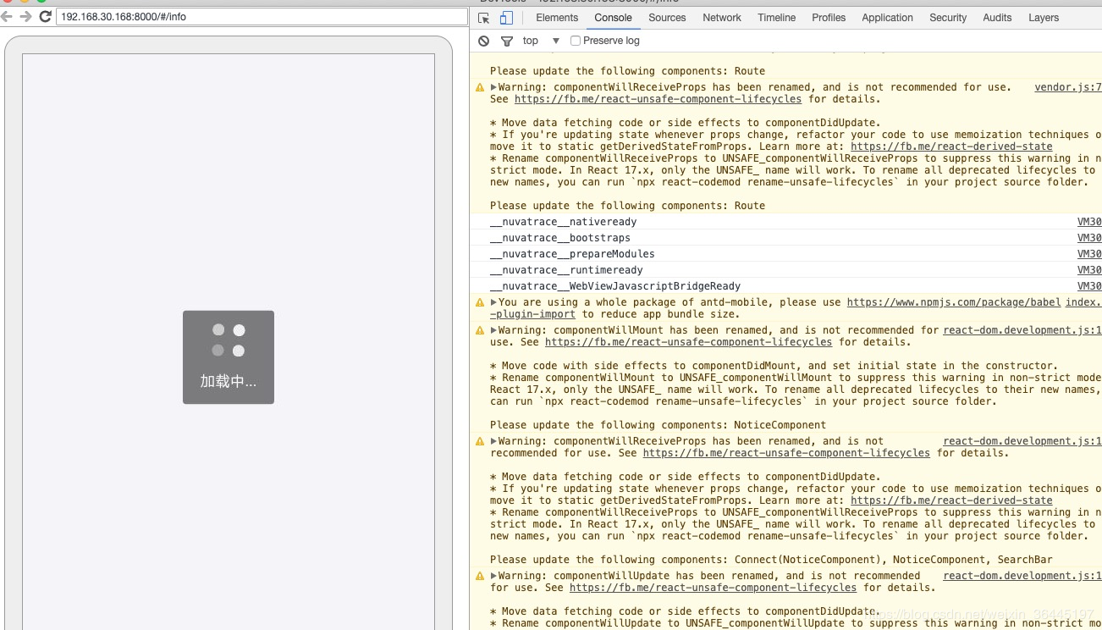This screenshot has height=630, width=1102.
Task: View the Audits tab
Action: point(997,18)
